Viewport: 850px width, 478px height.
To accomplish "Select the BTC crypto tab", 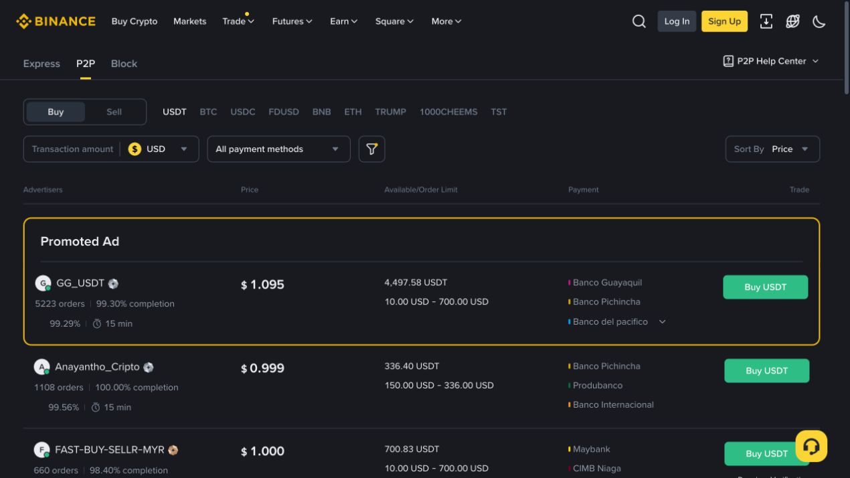I will click(208, 112).
